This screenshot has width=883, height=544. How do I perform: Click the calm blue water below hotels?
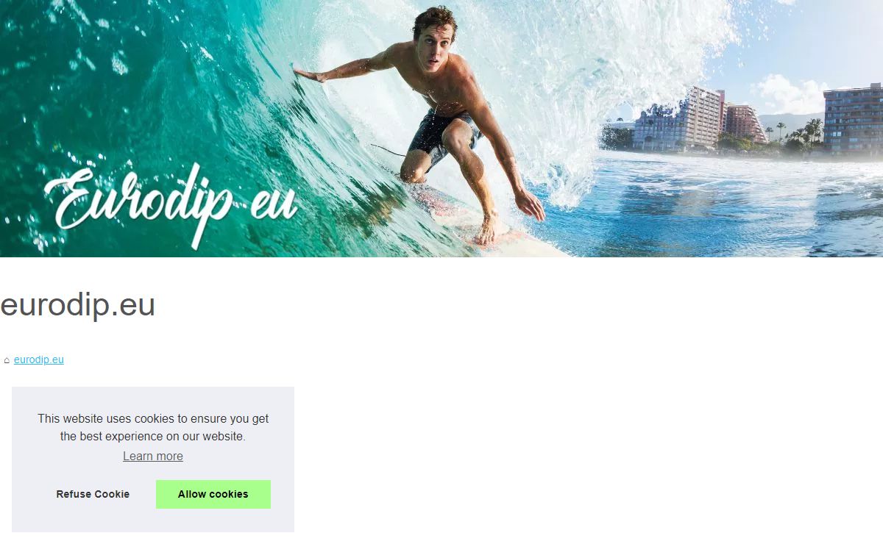pyautogui.click(x=736, y=198)
